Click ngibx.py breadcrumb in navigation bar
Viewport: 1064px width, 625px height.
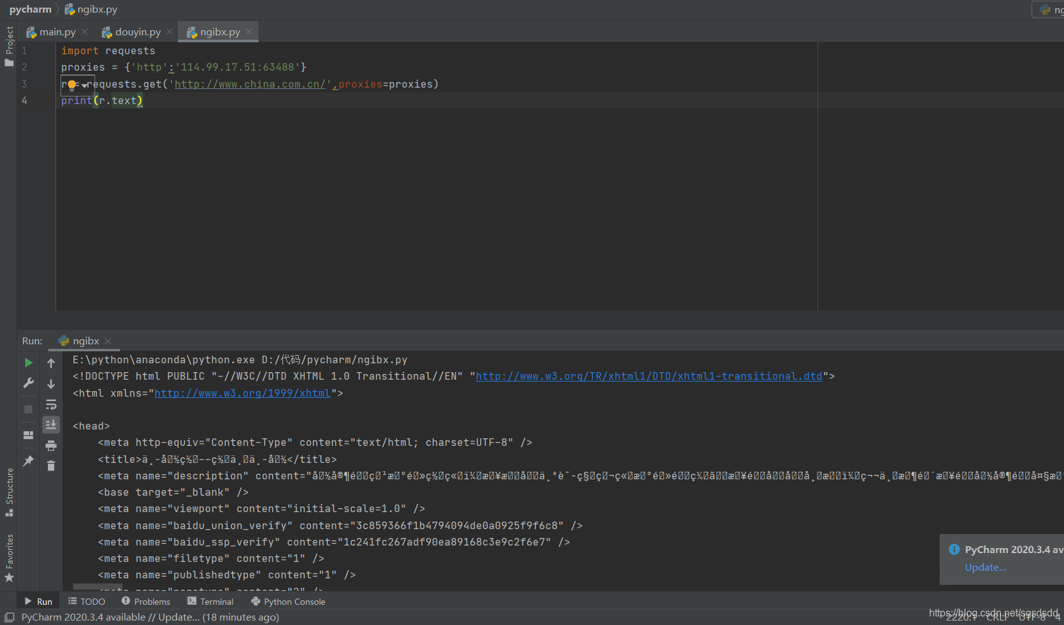click(91, 9)
